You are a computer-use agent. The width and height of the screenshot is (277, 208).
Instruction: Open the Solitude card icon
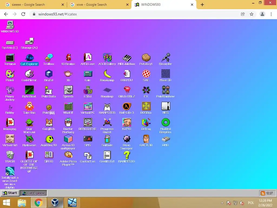point(107,141)
